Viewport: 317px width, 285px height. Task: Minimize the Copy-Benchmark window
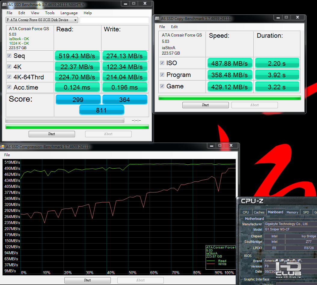[278, 17]
